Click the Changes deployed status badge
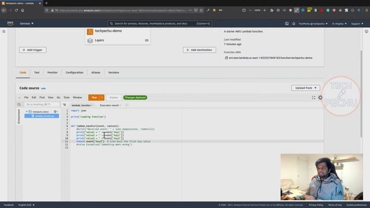 pyautogui.click(x=135, y=98)
